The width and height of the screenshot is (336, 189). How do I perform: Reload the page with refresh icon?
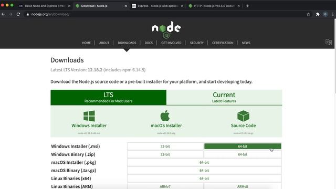click(18, 14)
